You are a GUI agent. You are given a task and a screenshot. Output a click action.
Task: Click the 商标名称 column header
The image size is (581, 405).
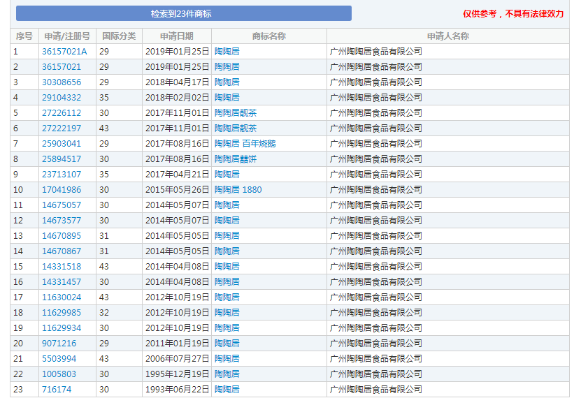[269, 36]
